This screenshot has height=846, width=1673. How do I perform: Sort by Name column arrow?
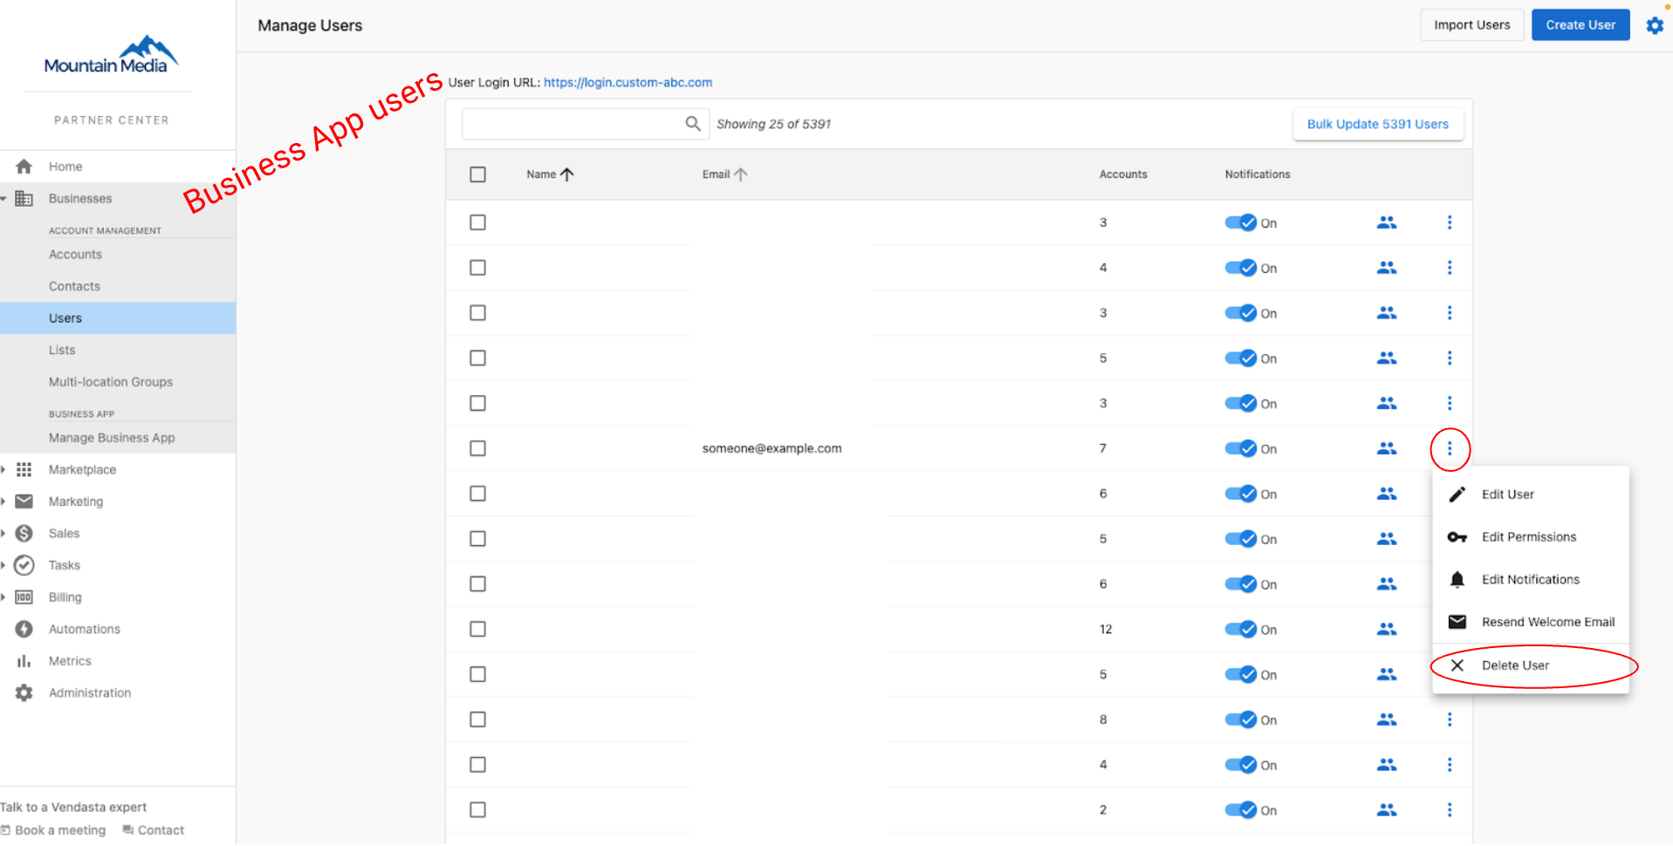coord(567,174)
